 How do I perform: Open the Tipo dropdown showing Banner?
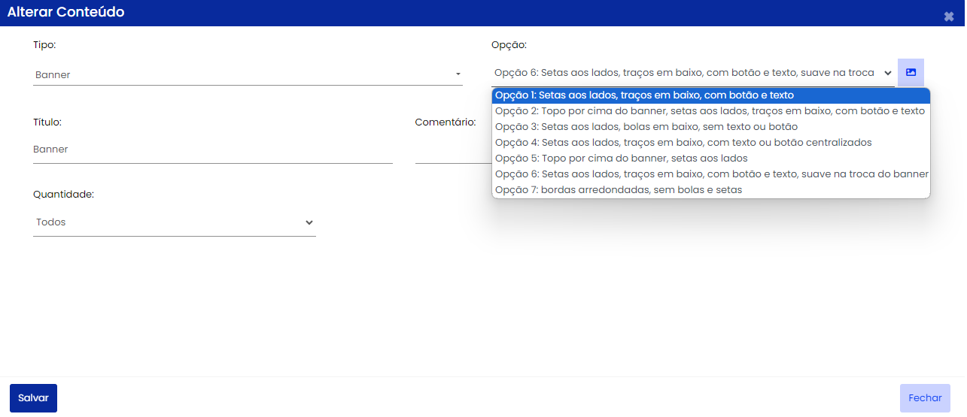[248, 74]
